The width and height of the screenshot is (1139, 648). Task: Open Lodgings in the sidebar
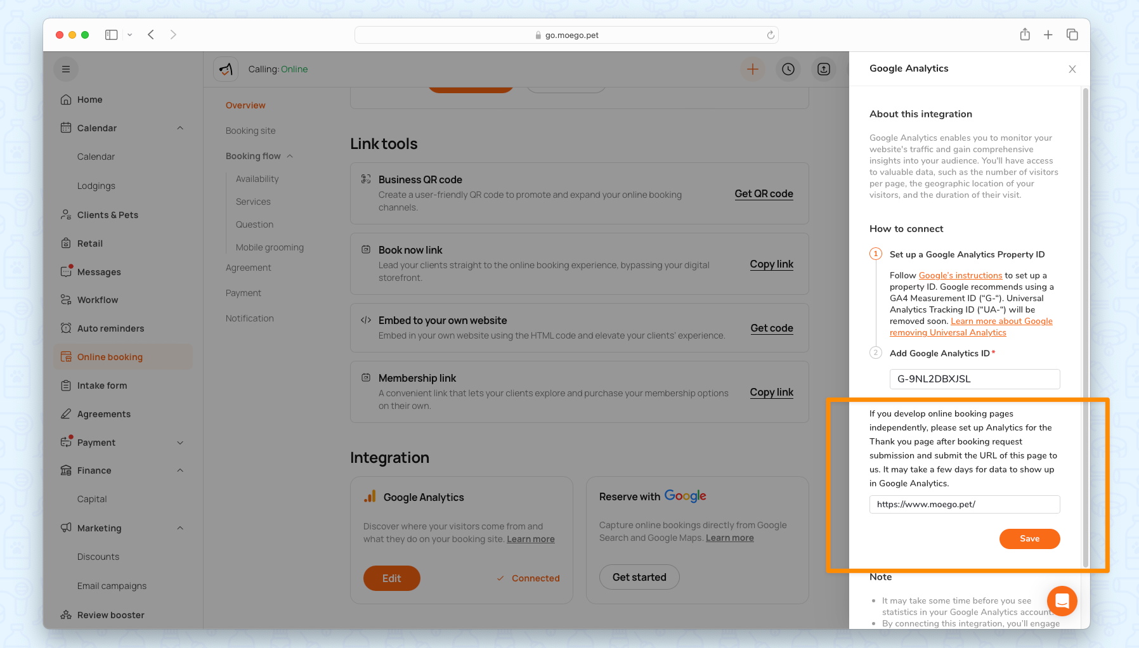point(96,186)
